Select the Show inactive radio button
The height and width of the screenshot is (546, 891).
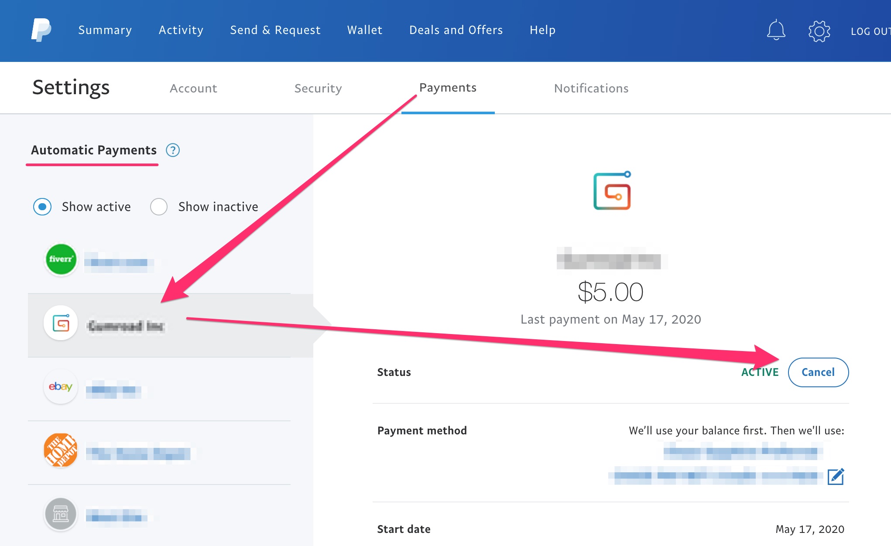(x=159, y=207)
